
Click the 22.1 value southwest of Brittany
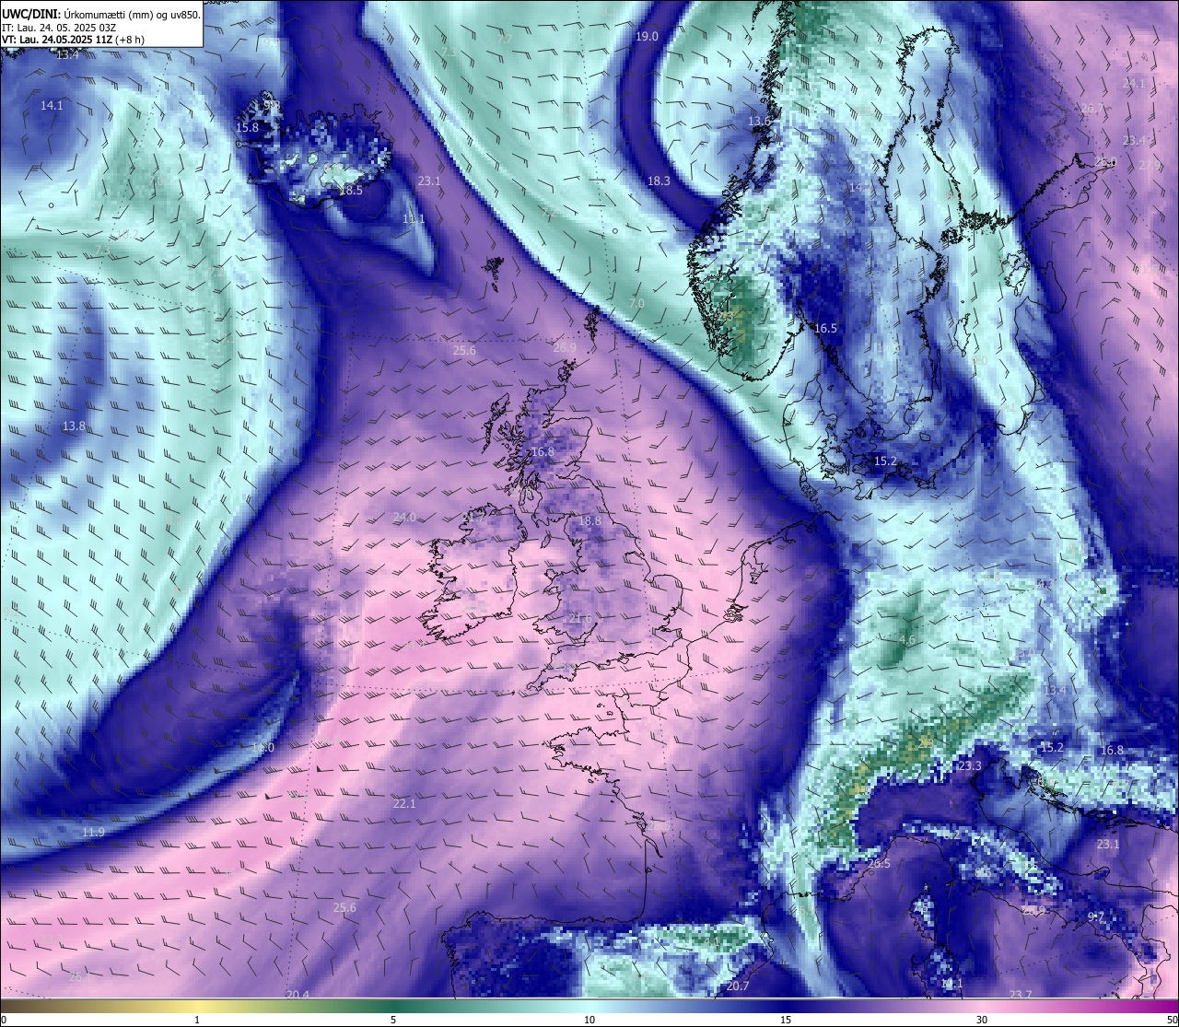404,804
